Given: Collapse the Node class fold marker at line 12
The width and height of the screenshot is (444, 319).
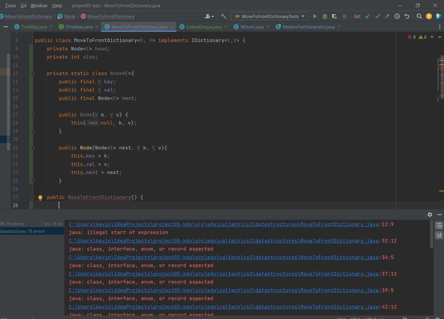Looking at the screenshot, I should tap(33, 74).
